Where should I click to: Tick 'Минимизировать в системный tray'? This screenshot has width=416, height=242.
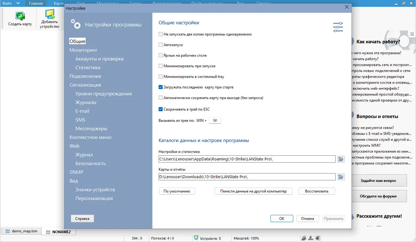[x=161, y=77]
